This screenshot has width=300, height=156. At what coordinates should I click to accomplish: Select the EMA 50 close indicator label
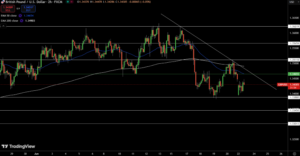[x=9, y=16]
